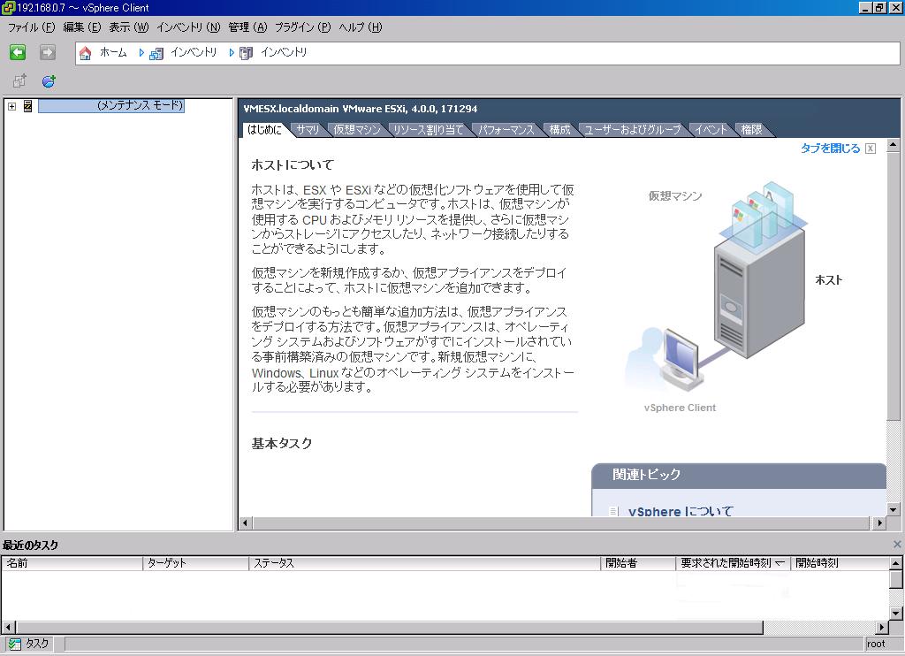Switch to the 構成 tab
905x656 pixels.
click(x=559, y=129)
